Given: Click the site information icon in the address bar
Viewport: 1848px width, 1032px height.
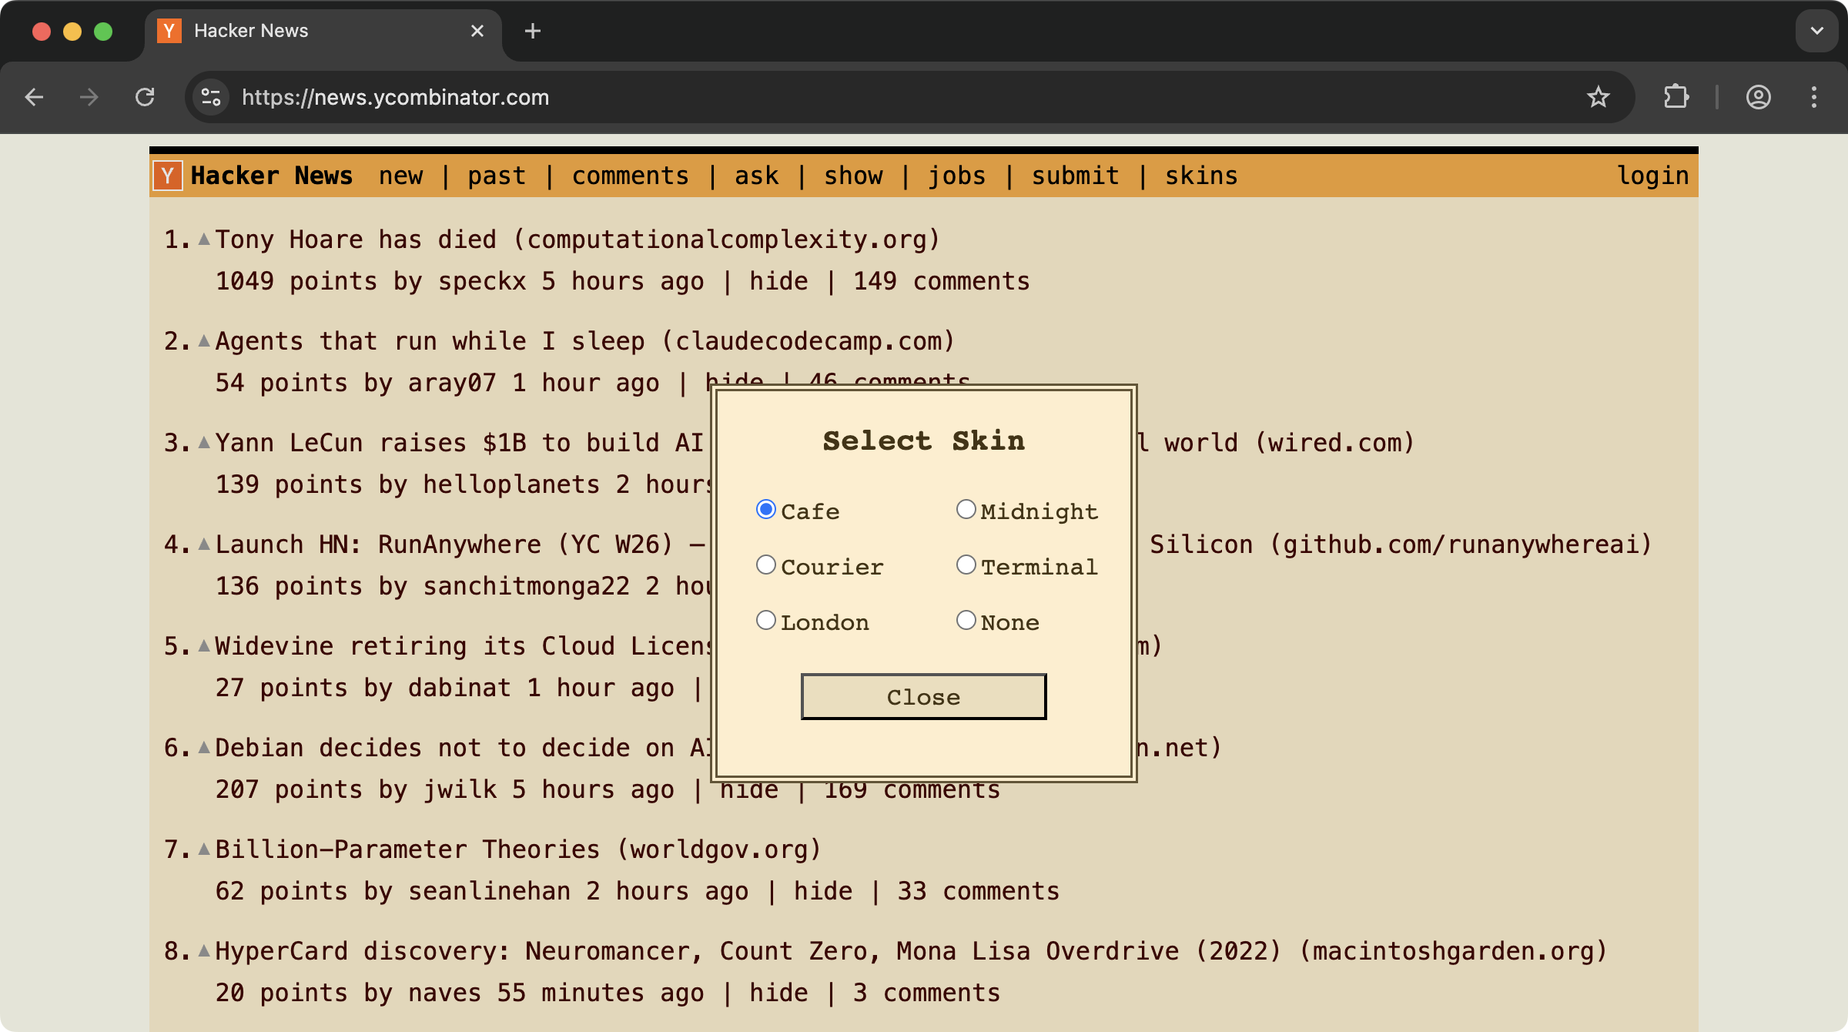Looking at the screenshot, I should pos(210,97).
